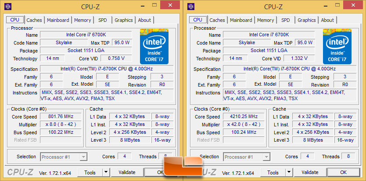Open Graphics tab in left window
The width and height of the screenshot is (366, 181).
pyautogui.click(x=123, y=20)
